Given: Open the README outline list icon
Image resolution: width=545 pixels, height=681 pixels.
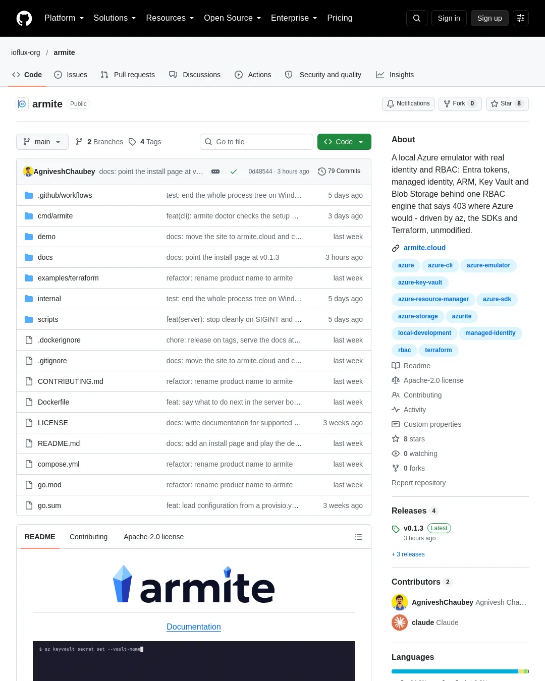Looking at the screenshot, I should [358, 537].
